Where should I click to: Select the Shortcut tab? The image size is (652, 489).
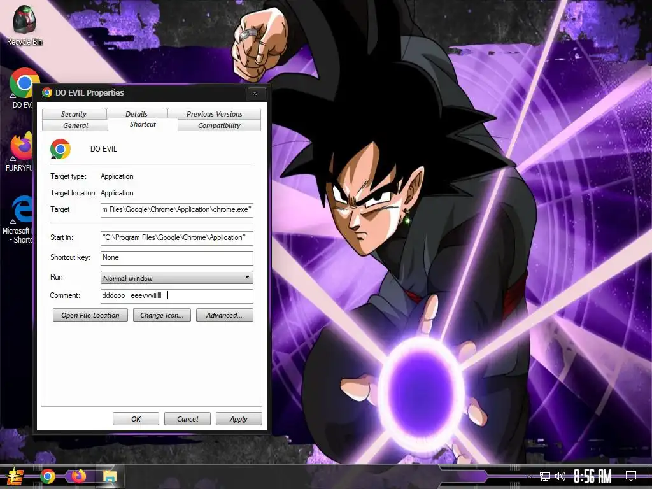pos(143,124)
